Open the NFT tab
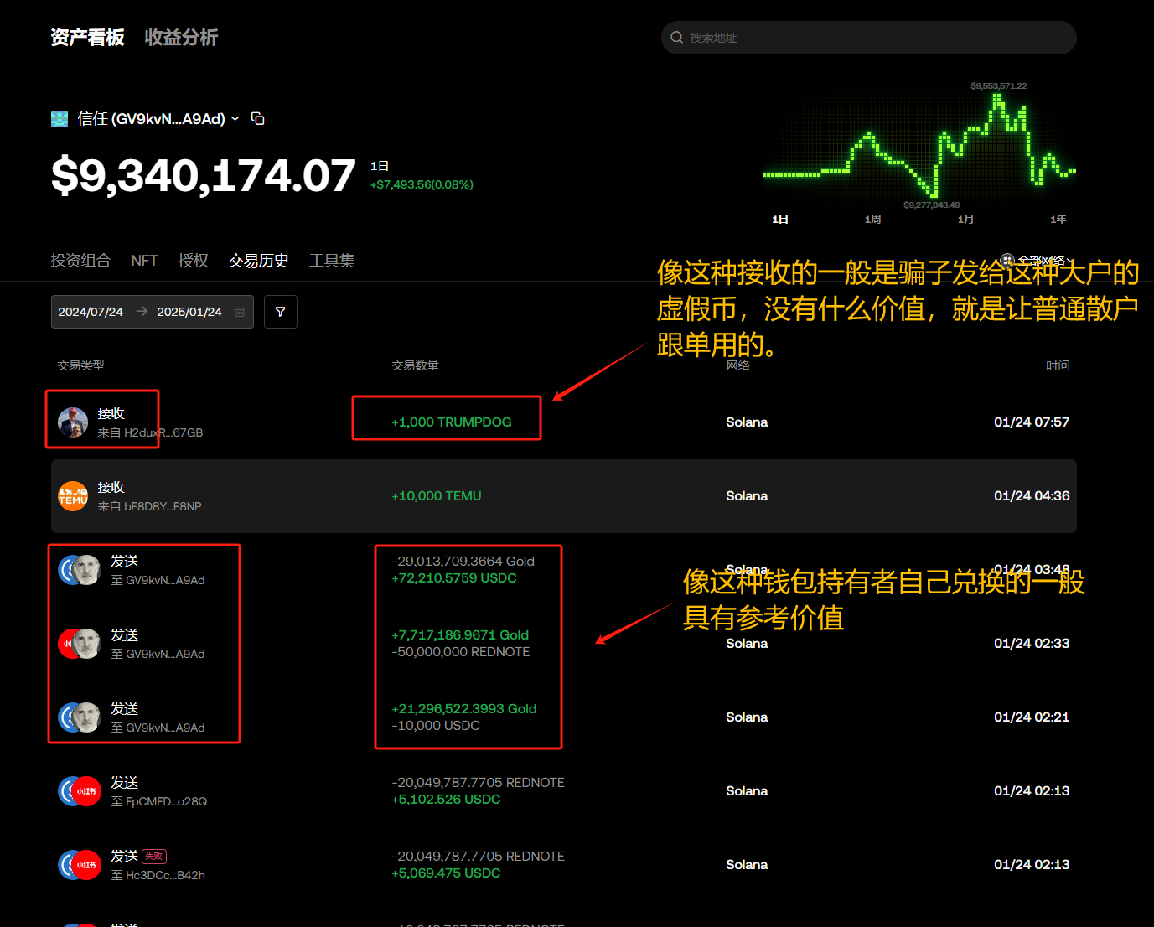This screenshot has height=927, width=1154. [x=144, y=261]
